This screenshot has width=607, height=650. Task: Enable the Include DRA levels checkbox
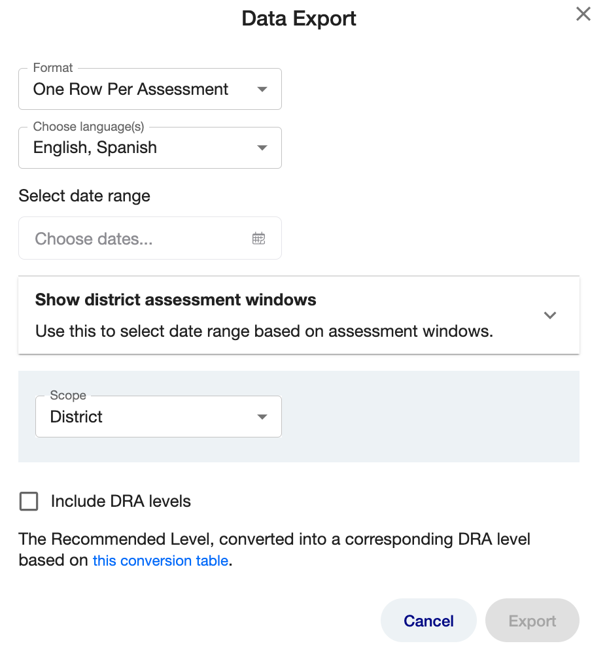coord(29,501)
